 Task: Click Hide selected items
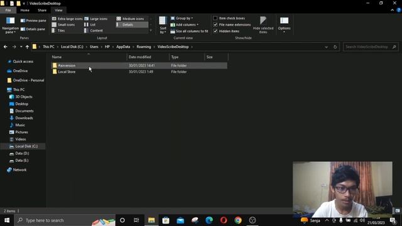click(263, 25)
